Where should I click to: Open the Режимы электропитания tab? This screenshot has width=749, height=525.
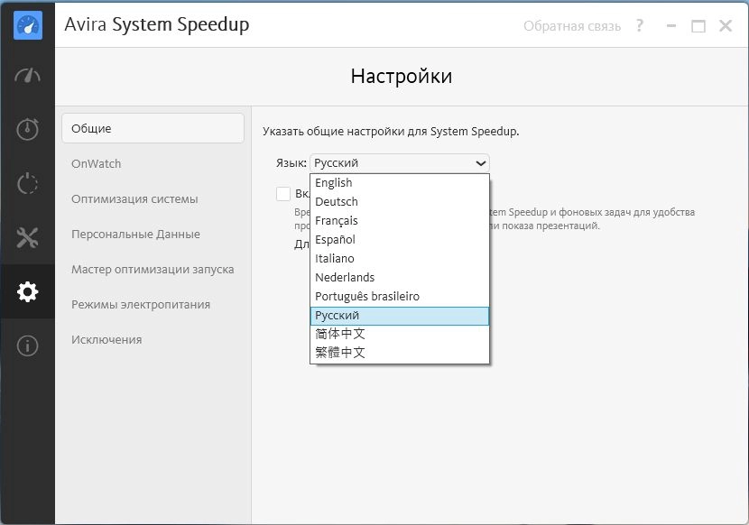pos(141,305)
